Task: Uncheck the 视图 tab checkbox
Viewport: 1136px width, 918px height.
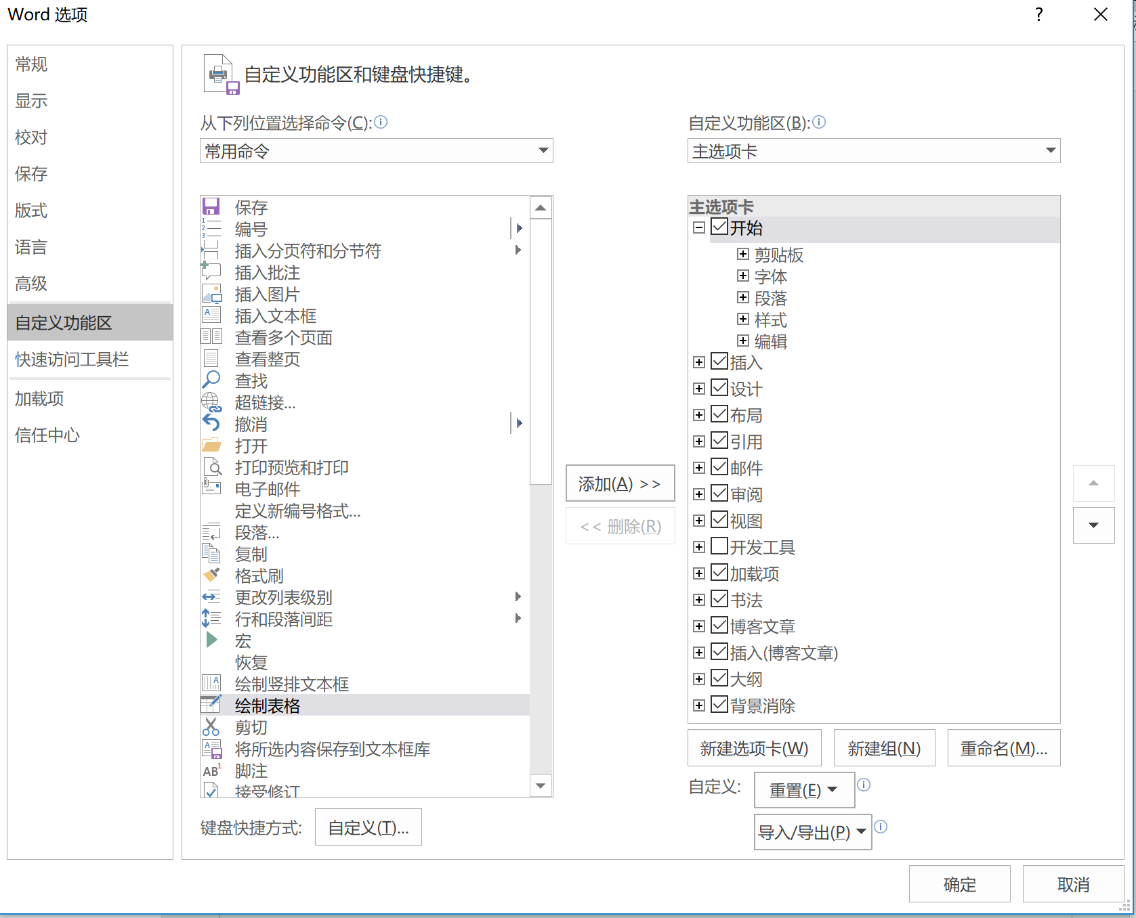Action: click(x=719, y=519)
